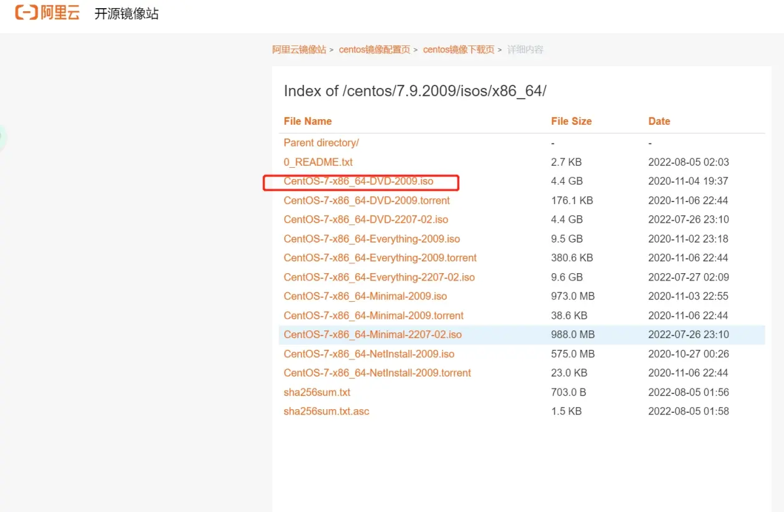
Task: Click the 988.0 MB size cell
Action: (x=573, y=334)
